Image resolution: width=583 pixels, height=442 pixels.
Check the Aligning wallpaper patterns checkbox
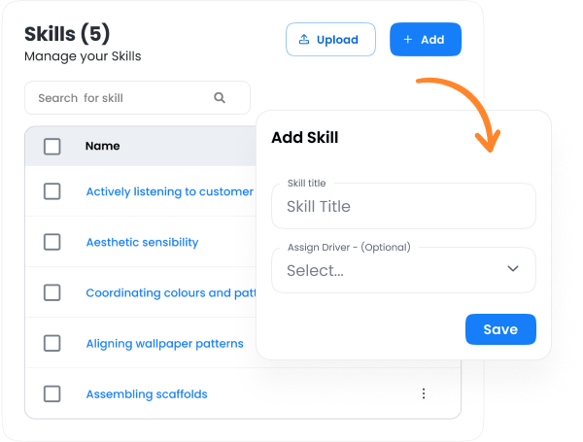(x=52, y=343)
